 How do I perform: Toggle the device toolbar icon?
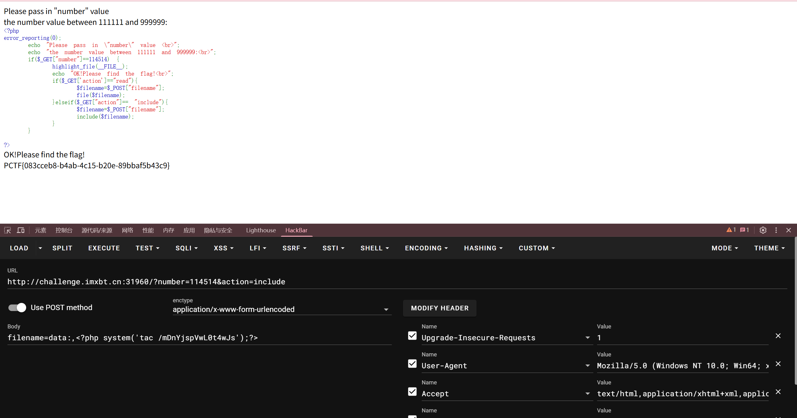coord(21,230)
